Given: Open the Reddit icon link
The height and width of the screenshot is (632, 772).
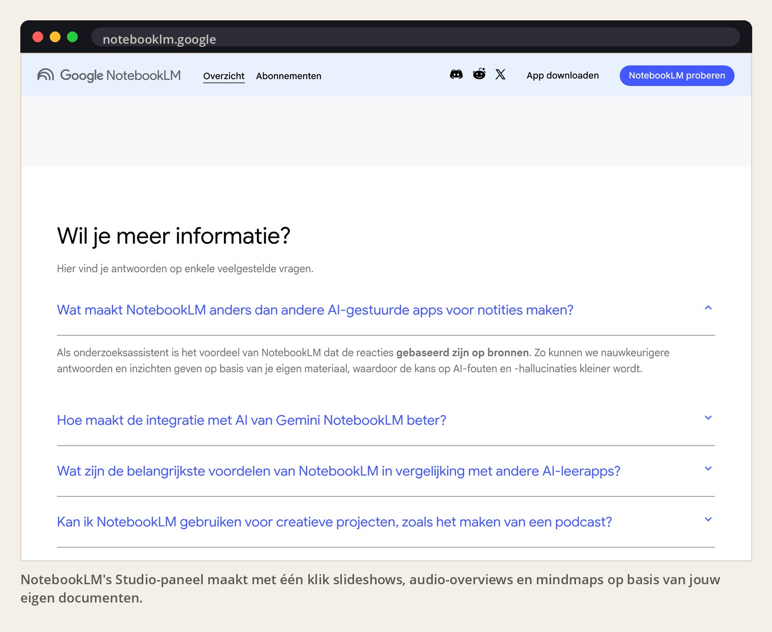Looking at the screenshot, I should point(479,74).
